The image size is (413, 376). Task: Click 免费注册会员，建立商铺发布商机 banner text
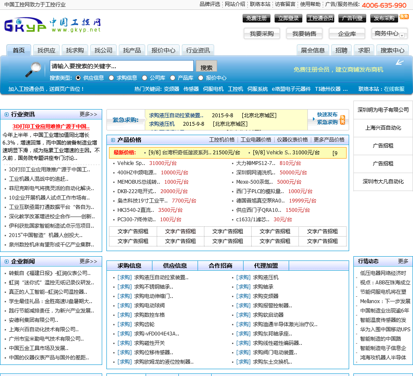tap(338, 69)
